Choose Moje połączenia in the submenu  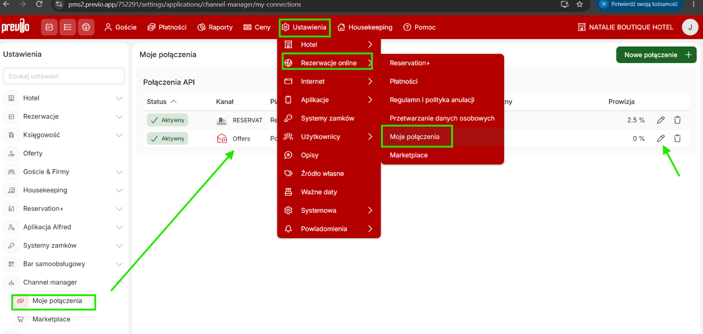[x=442, y=137]
